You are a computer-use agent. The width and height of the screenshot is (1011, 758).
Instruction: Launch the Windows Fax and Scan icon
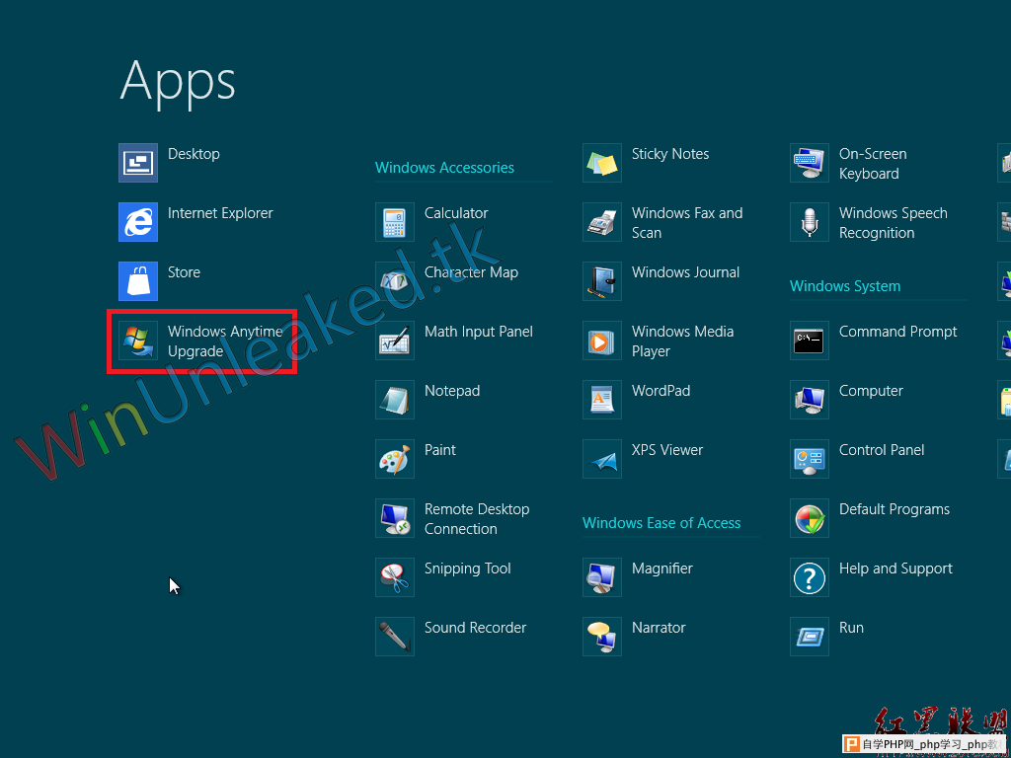click(x=602, y=222)
